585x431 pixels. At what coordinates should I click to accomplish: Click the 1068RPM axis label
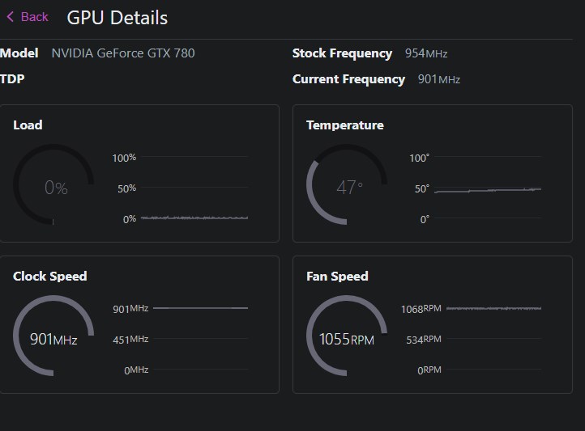pyautogui.click(x=421, y=309)
